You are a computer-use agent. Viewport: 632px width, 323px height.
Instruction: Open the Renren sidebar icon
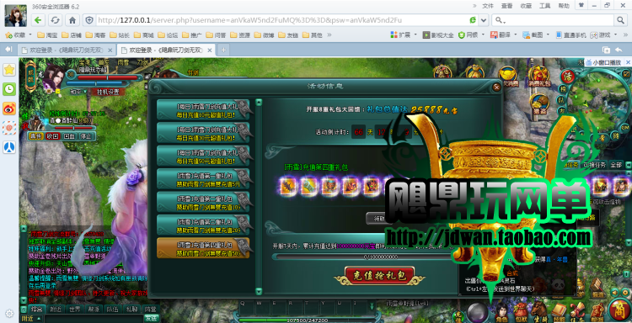9,147
